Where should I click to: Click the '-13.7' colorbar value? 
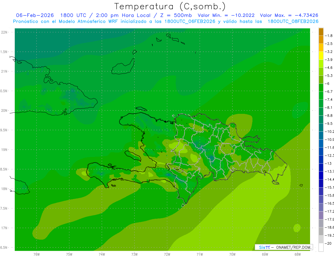pos(329,171)
